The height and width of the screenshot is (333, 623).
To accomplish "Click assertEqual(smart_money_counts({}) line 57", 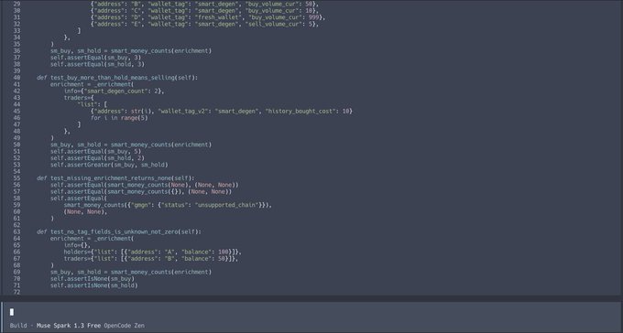I will 141,192.
